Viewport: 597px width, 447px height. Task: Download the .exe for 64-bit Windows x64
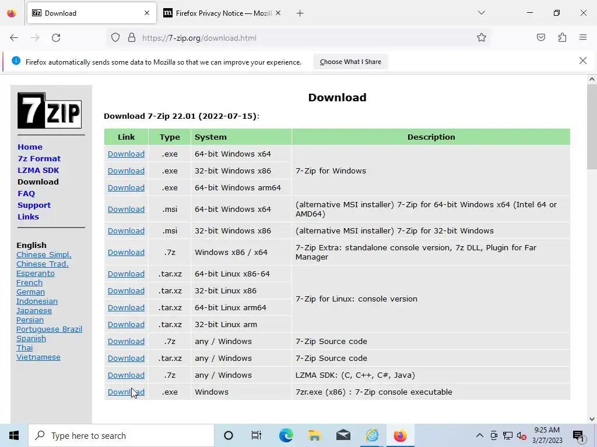point(126,154)
